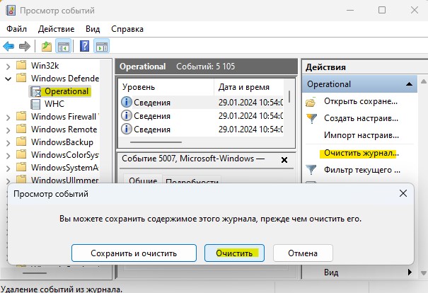Viewport: 428px width, 293px height.
Task: Click Очистить журнал... action
Action: point(362,153)
